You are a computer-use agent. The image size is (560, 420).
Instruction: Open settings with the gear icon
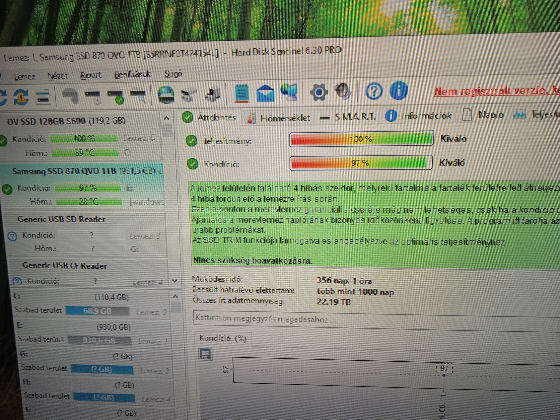[x=319, y=91]
